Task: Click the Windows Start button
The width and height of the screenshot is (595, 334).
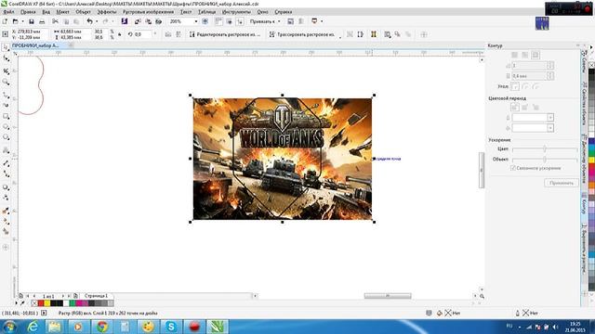Action: tap(9, 327)
